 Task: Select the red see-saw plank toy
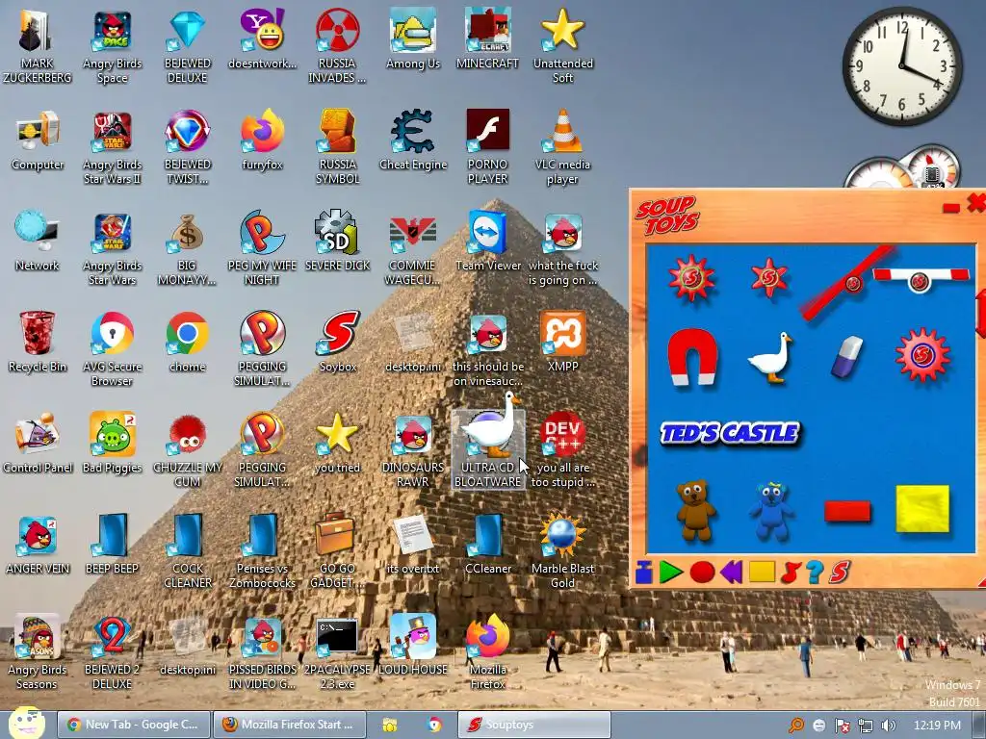[848, 282]
